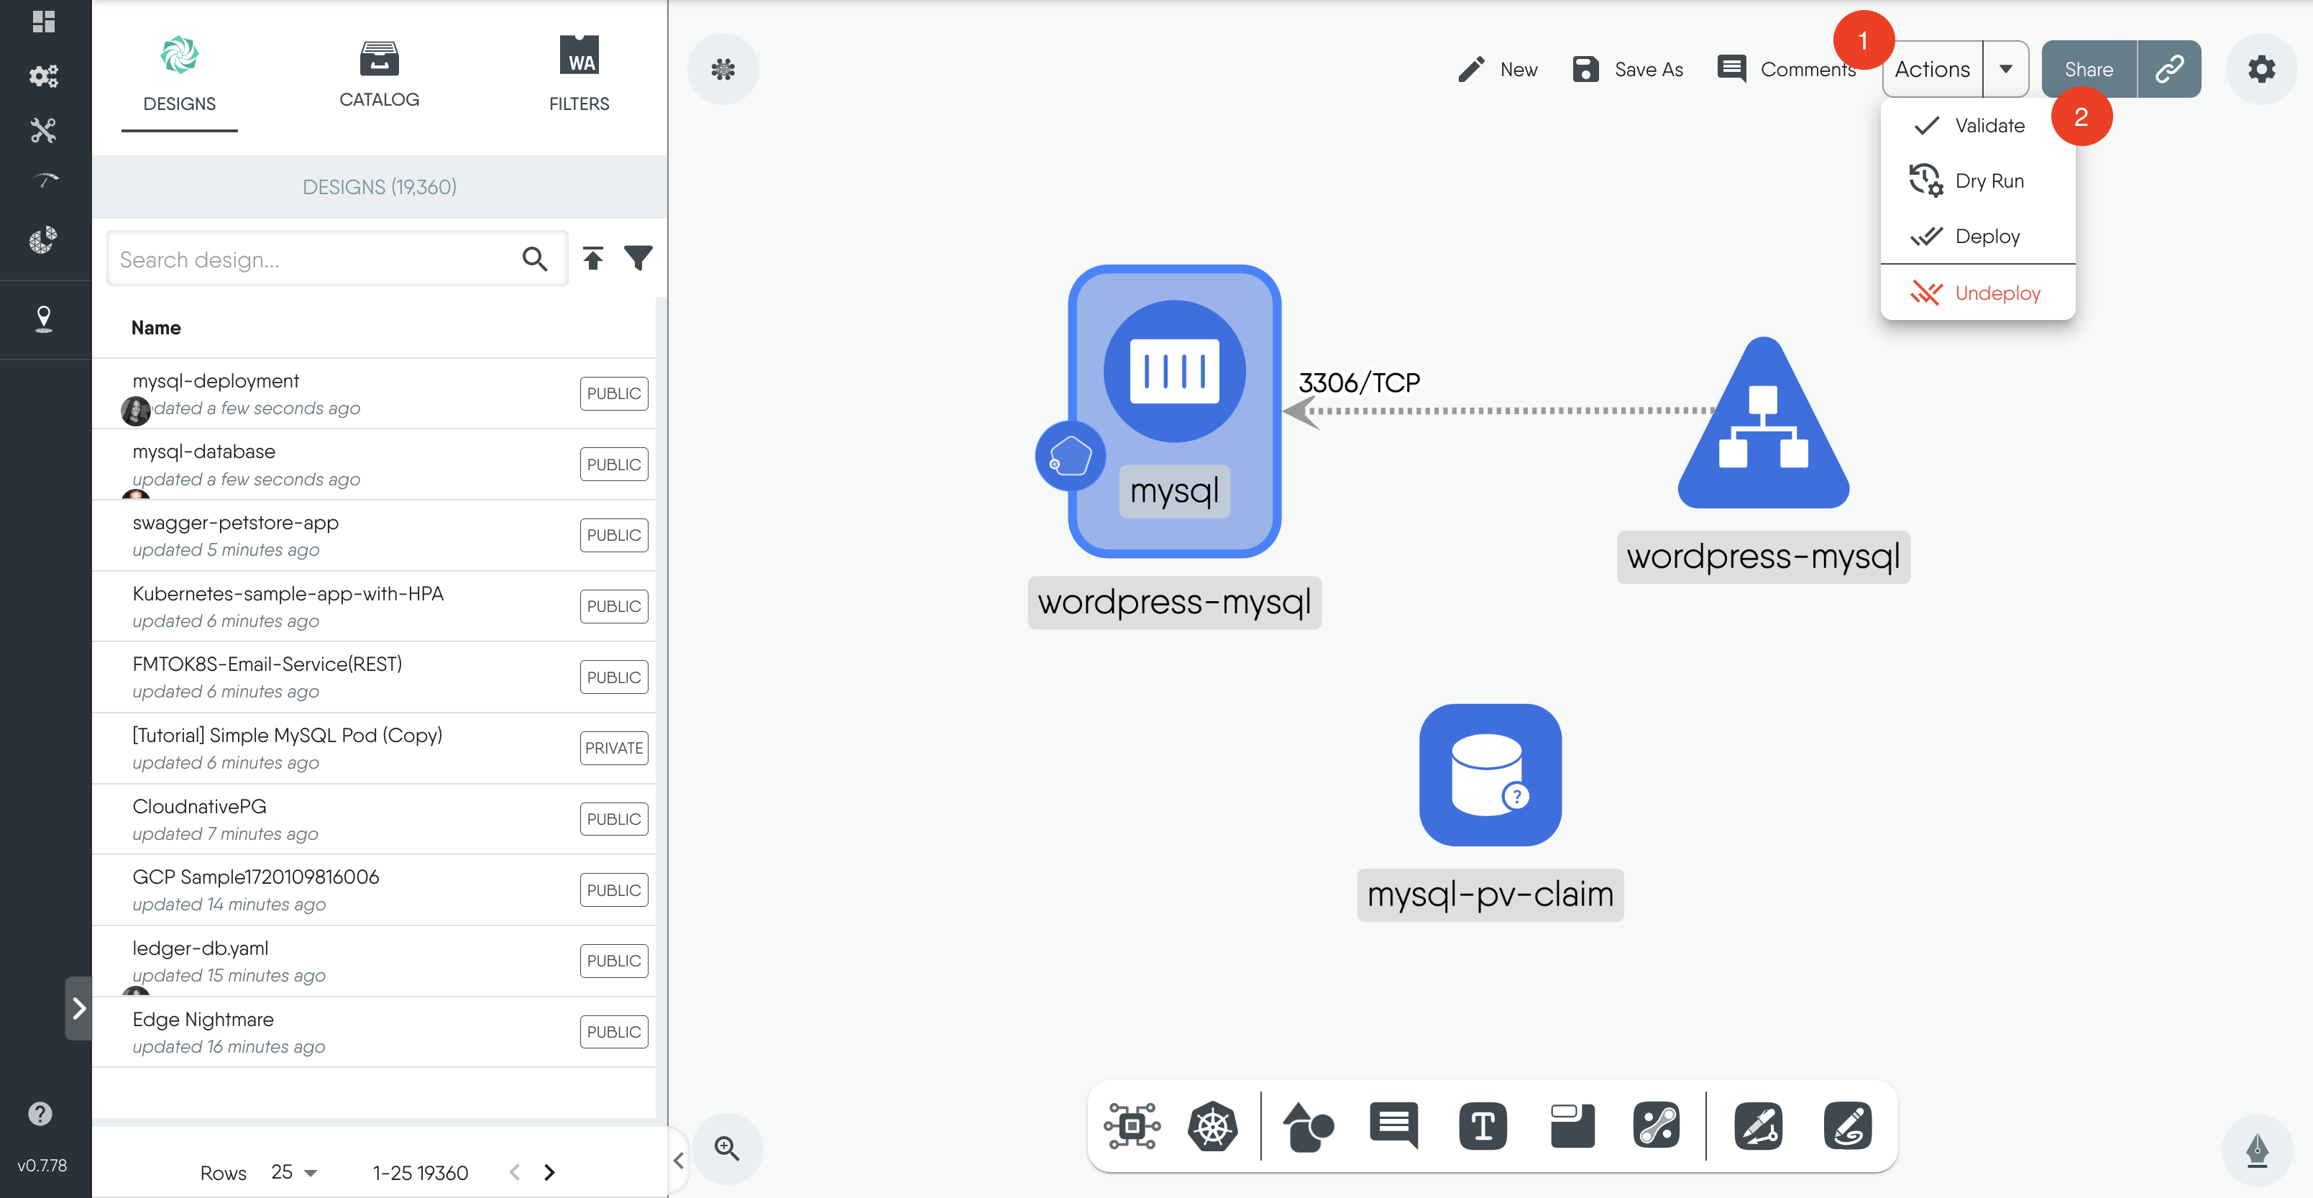Open the Rows per page dropdown
The width and height of the screenshot is (2313, 1198).
(x=295, y=1172)
